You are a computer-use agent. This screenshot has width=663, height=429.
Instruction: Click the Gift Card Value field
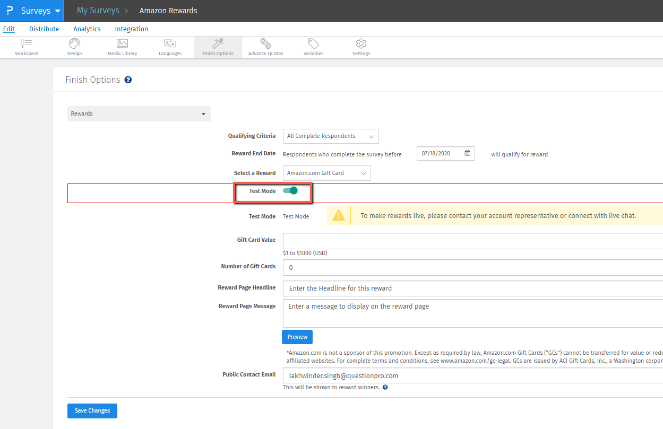coord(472,240)
